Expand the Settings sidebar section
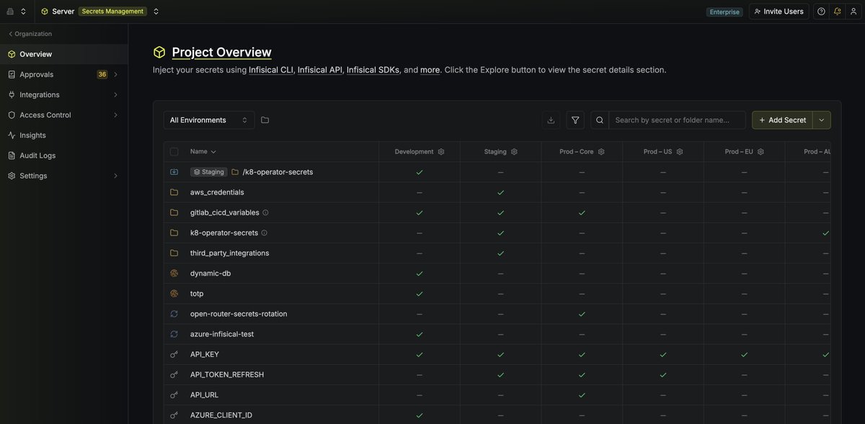 pyautogui.click(x=115, y=176)
